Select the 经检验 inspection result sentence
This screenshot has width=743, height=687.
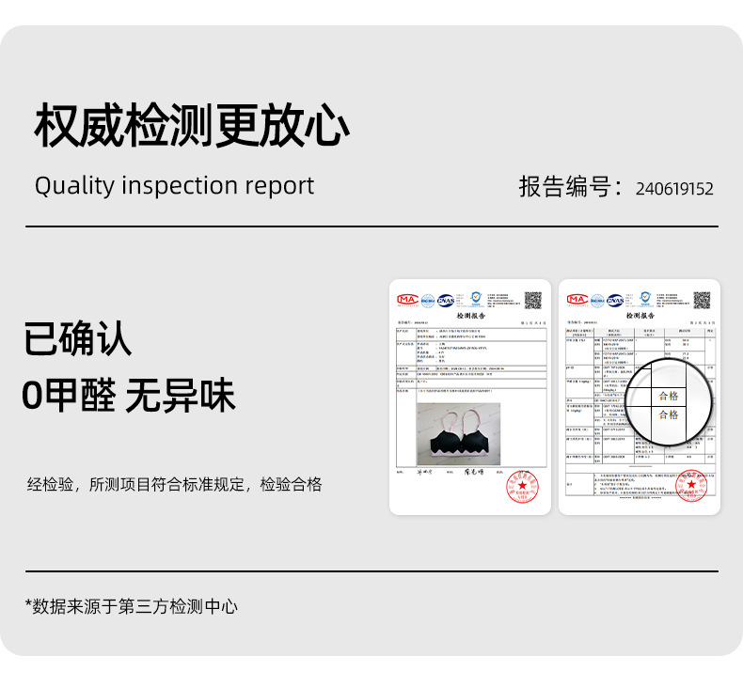[174, 484]
